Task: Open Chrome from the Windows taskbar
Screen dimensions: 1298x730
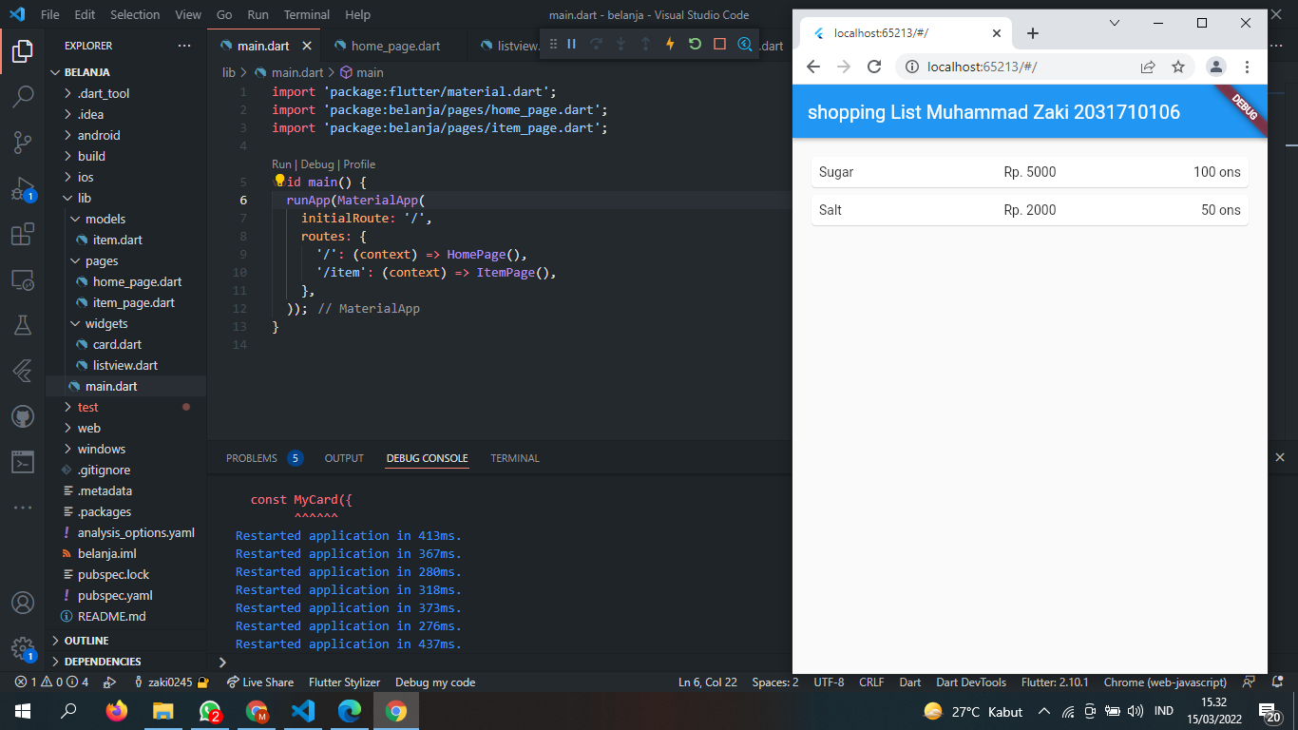Action: click(395, 710)
